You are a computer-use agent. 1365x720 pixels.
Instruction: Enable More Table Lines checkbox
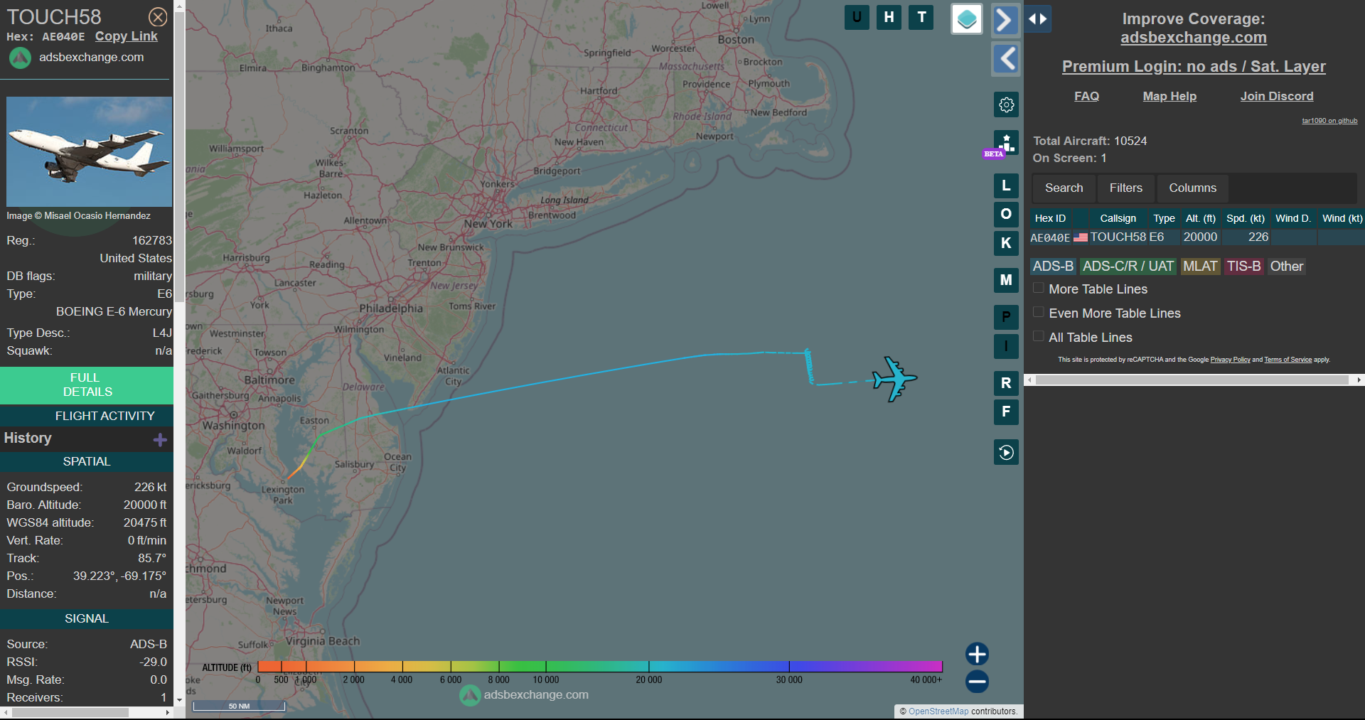click(1039, 288)
